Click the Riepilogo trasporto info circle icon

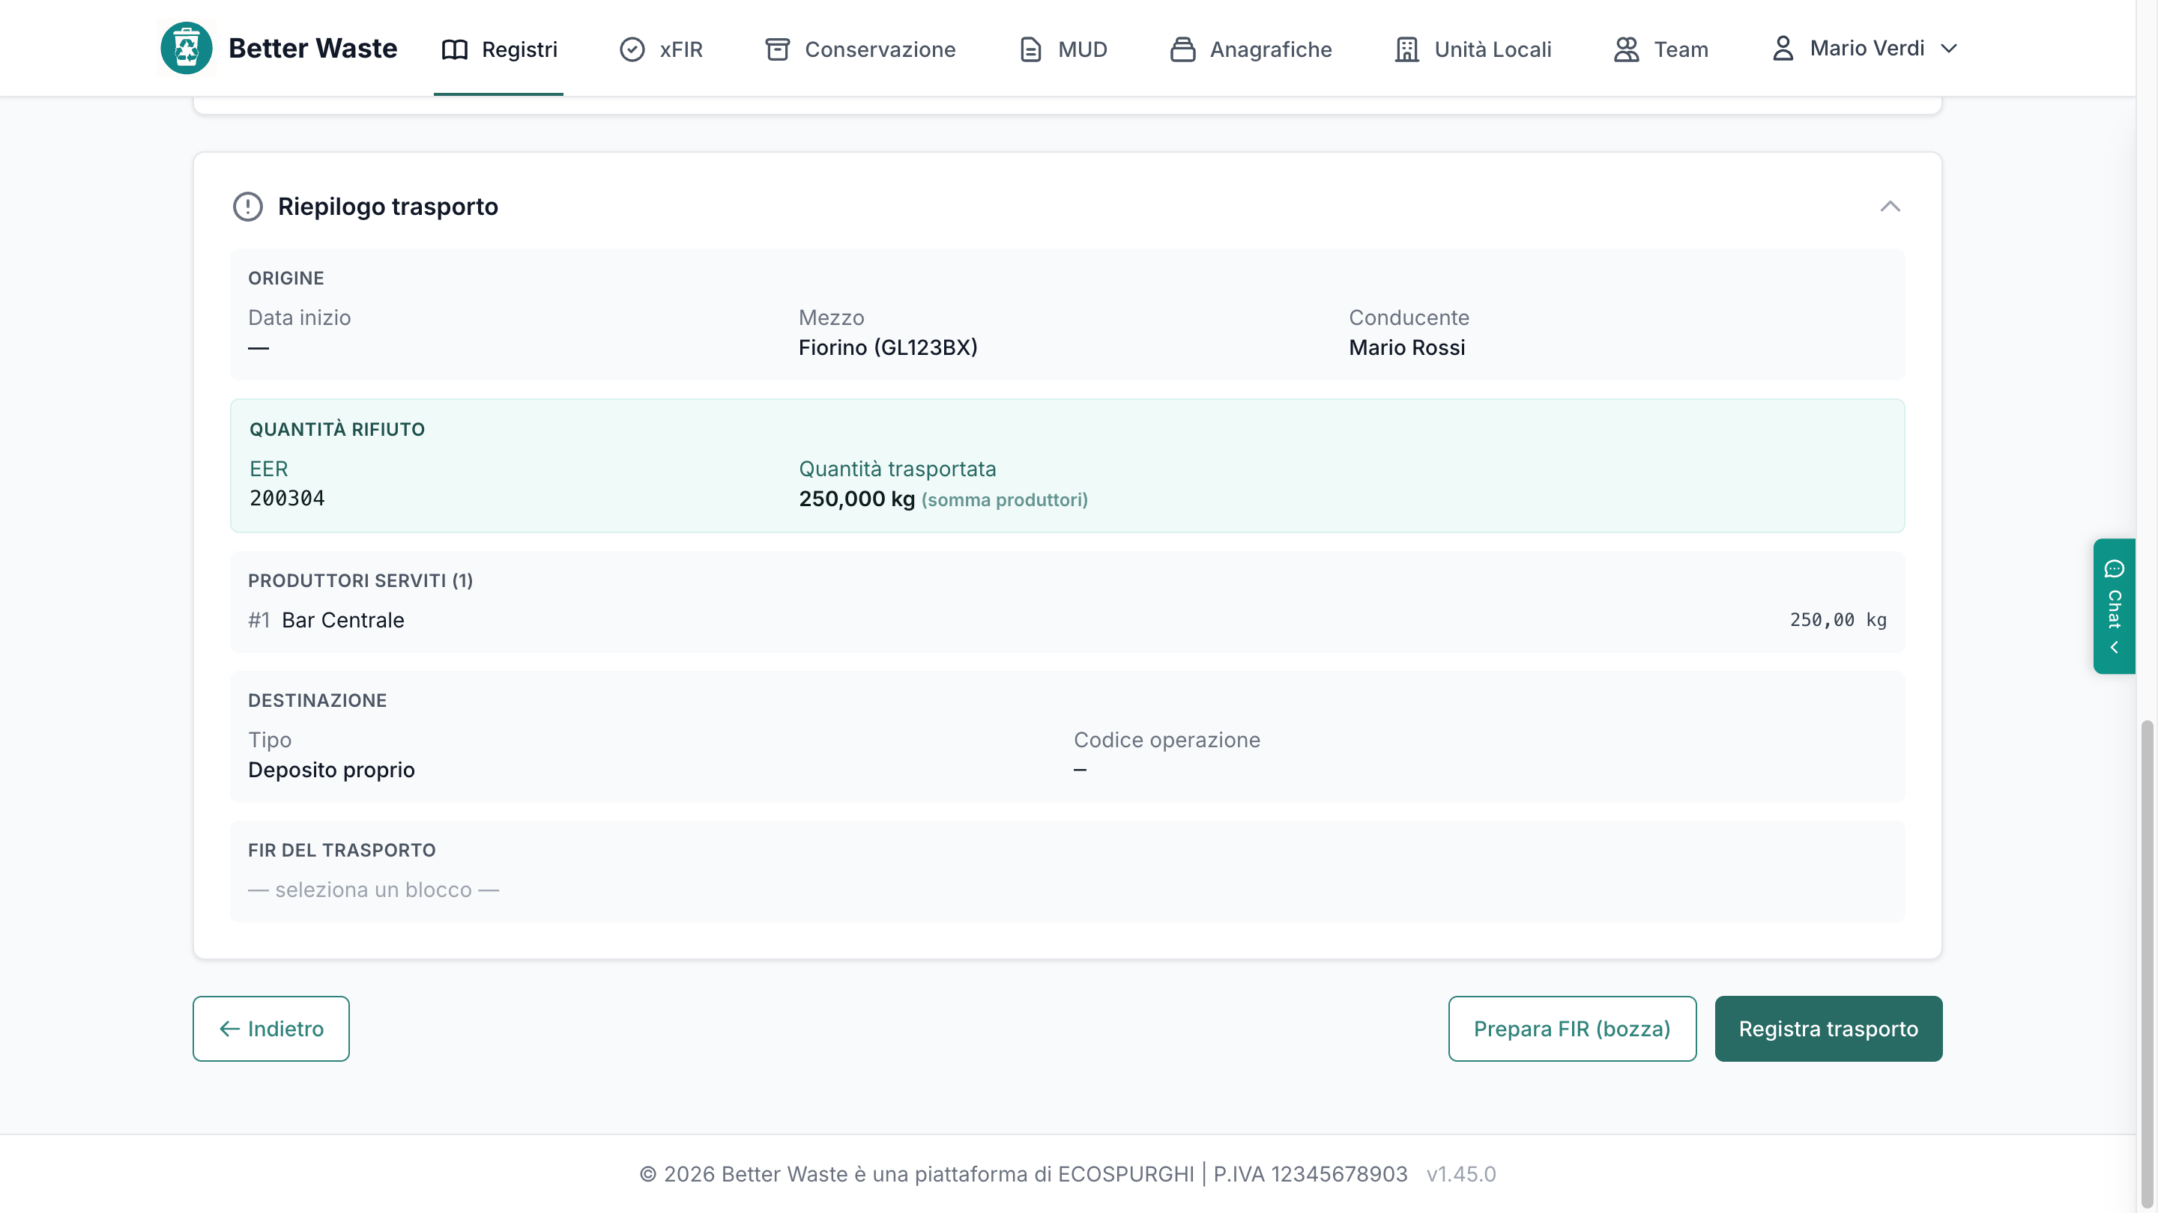247,206
